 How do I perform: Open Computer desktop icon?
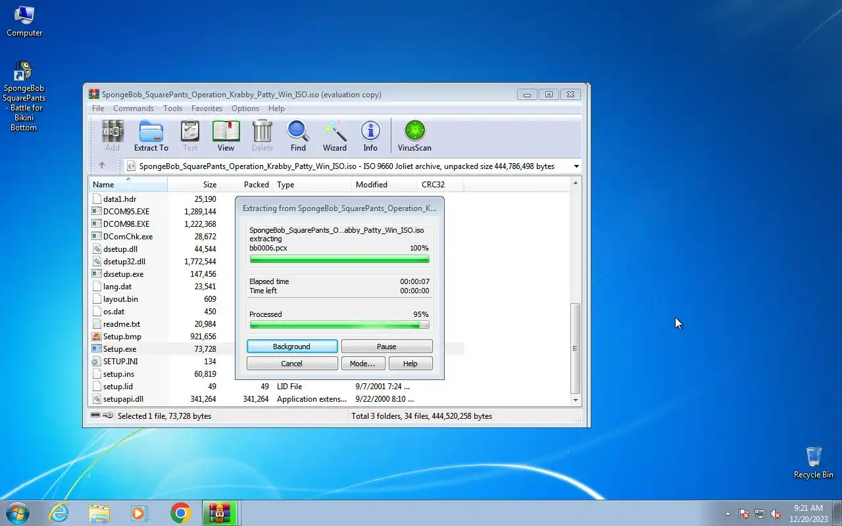click(x=24, y=21)
